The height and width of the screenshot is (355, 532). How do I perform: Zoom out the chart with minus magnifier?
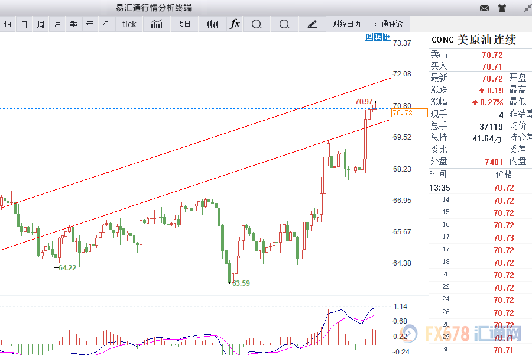point(257,24)
